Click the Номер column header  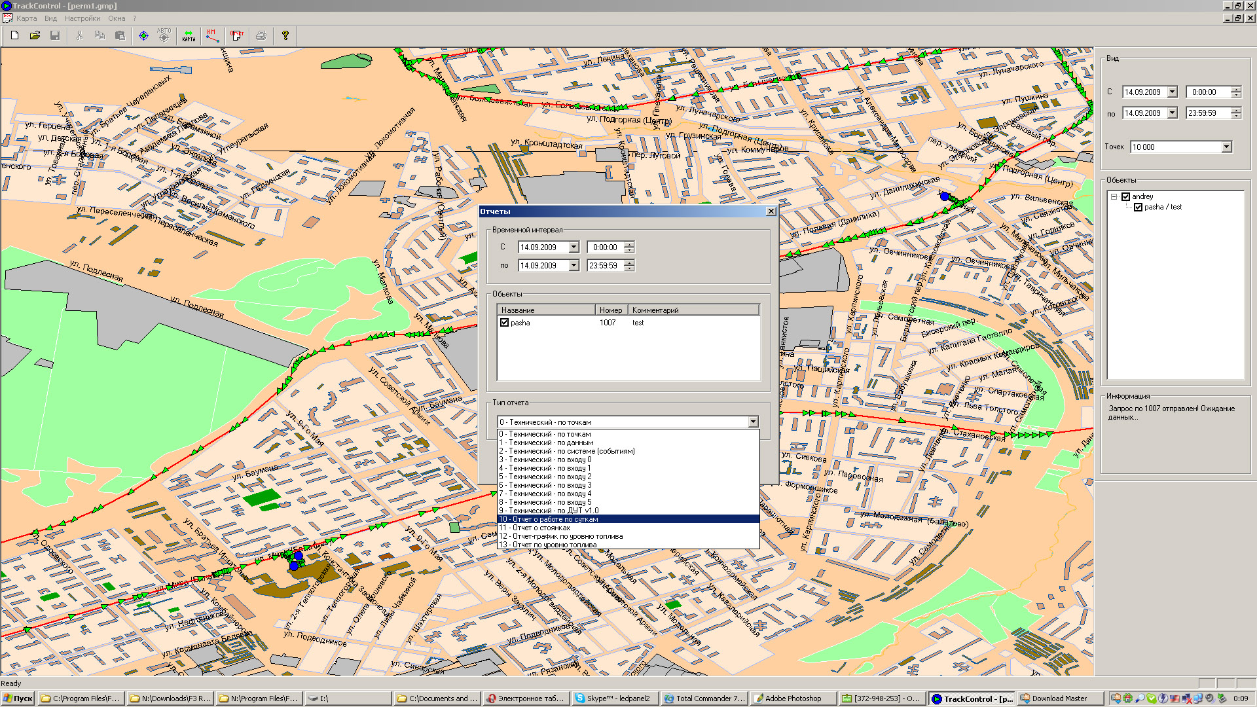point(611,310)
